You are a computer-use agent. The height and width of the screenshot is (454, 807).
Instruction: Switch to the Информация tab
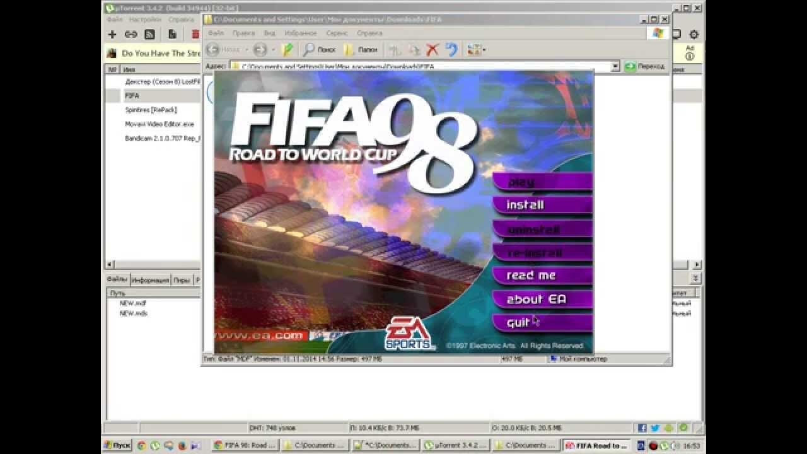(x=150, y=280)
